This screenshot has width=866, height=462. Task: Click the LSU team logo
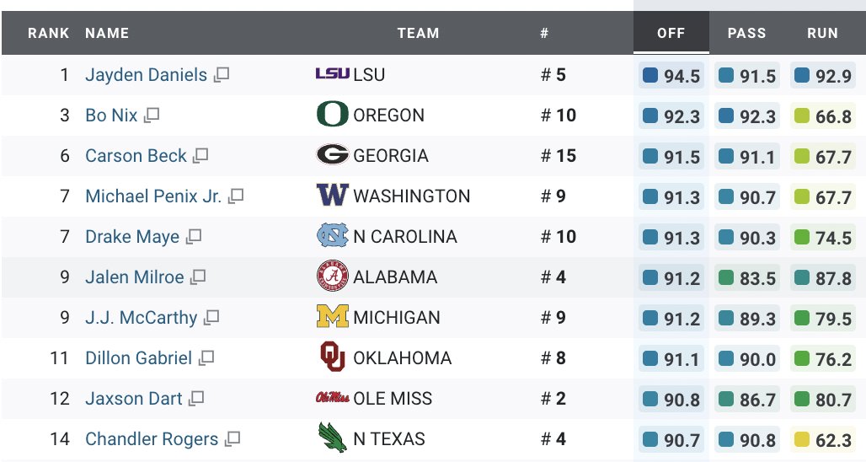pyautogui.click(x=333, y=73)
